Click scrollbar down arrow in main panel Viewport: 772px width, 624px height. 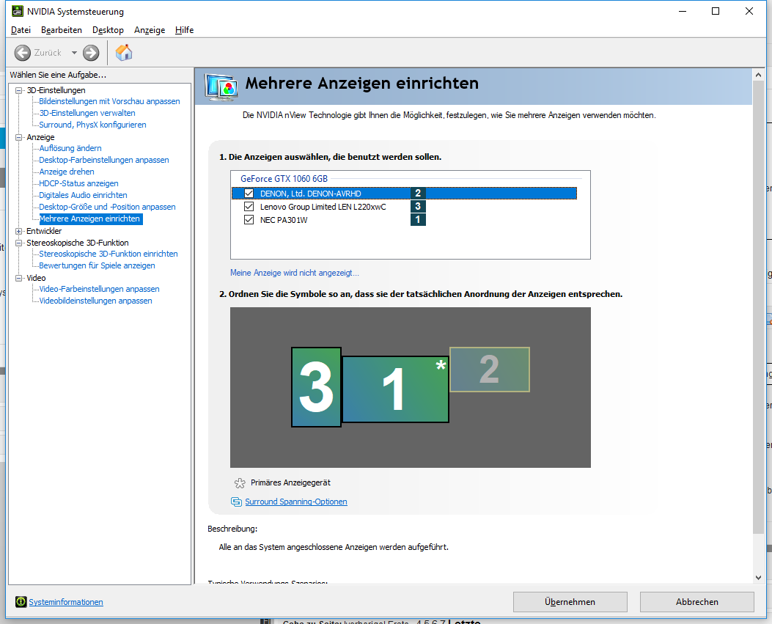758,578
